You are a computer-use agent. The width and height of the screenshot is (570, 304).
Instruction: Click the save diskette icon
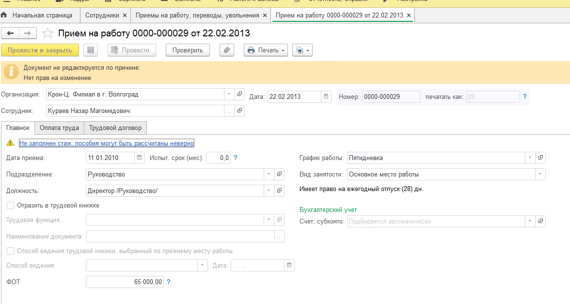[91, 50]
